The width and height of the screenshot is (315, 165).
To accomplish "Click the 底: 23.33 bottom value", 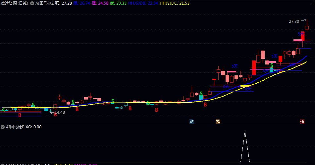I will [118, 3].
